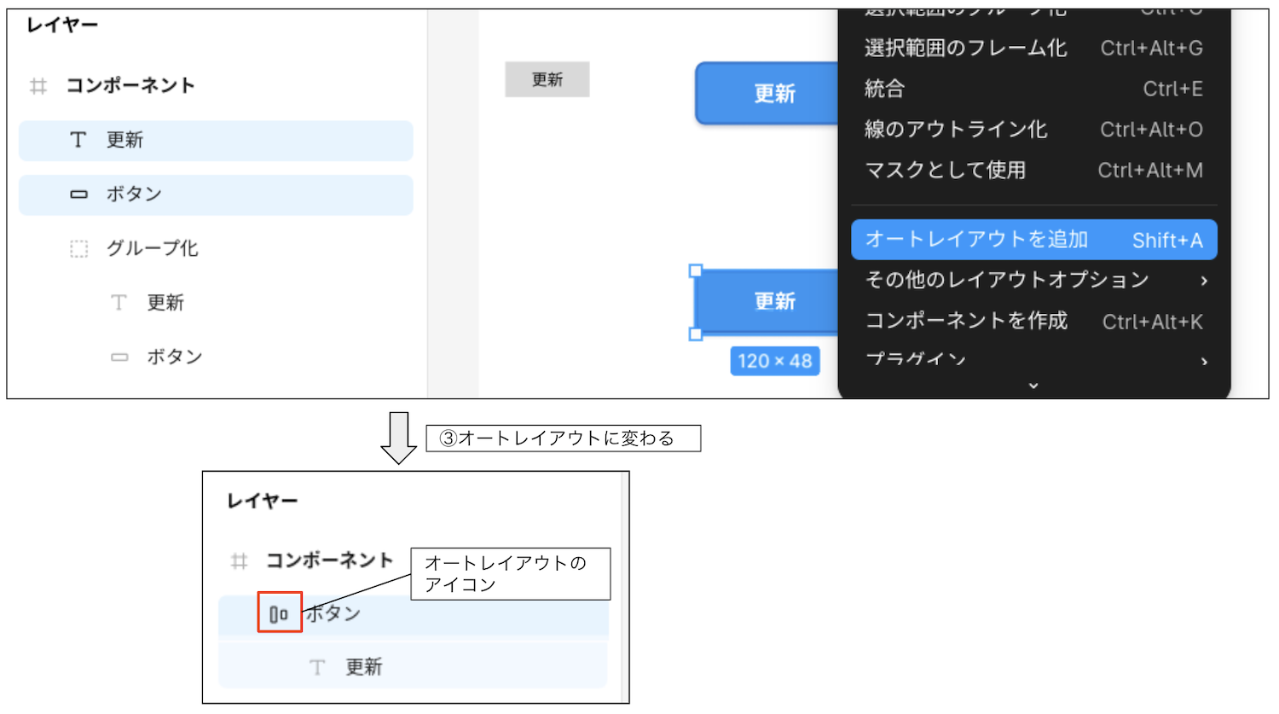Click the レイヤー heading in top panel
The image size is (1279, 714).
coord(62,26)
